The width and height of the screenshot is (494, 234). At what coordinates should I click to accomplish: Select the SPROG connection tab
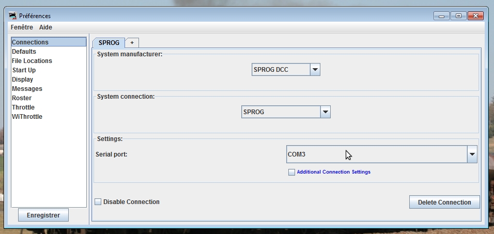[109, 42]
